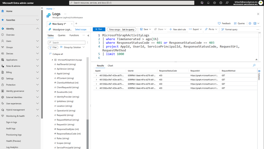Click the Protection lock icon
264x149 pixels.
tap(3, 85)
